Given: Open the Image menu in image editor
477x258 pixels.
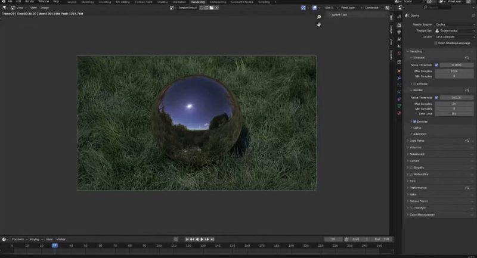Looking at the screenshot, I should coord(45,8).
